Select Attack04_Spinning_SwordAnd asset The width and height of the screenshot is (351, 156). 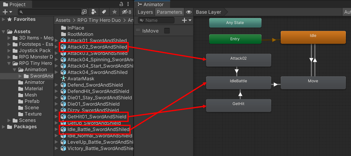(97, 59)
